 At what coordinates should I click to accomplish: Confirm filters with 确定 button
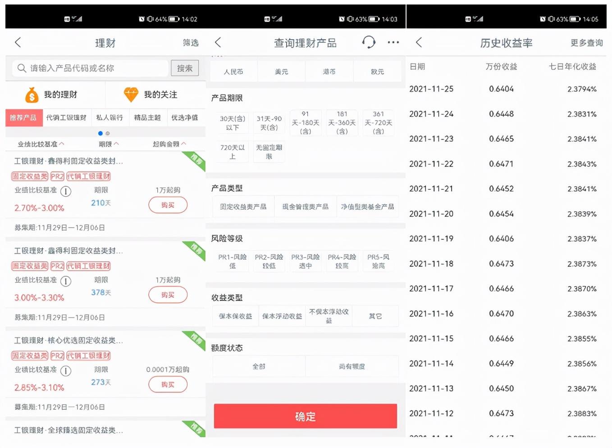(306, 416)
